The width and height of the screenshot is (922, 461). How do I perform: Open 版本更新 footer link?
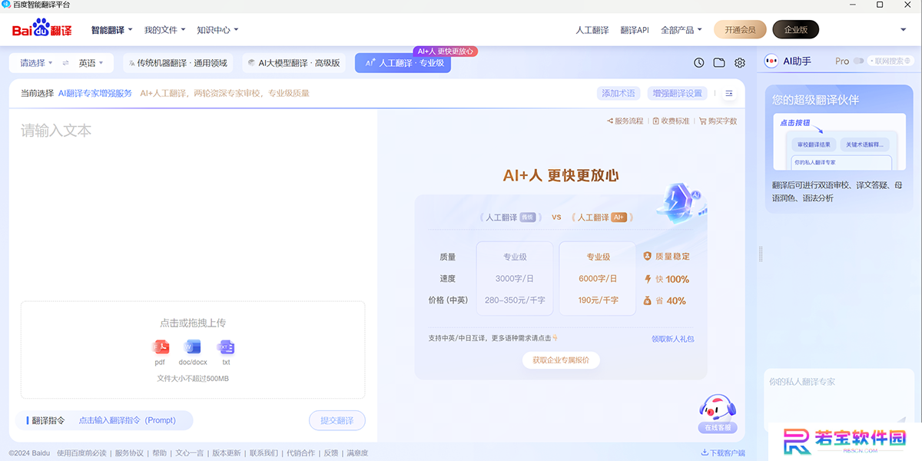pos(227,453)
